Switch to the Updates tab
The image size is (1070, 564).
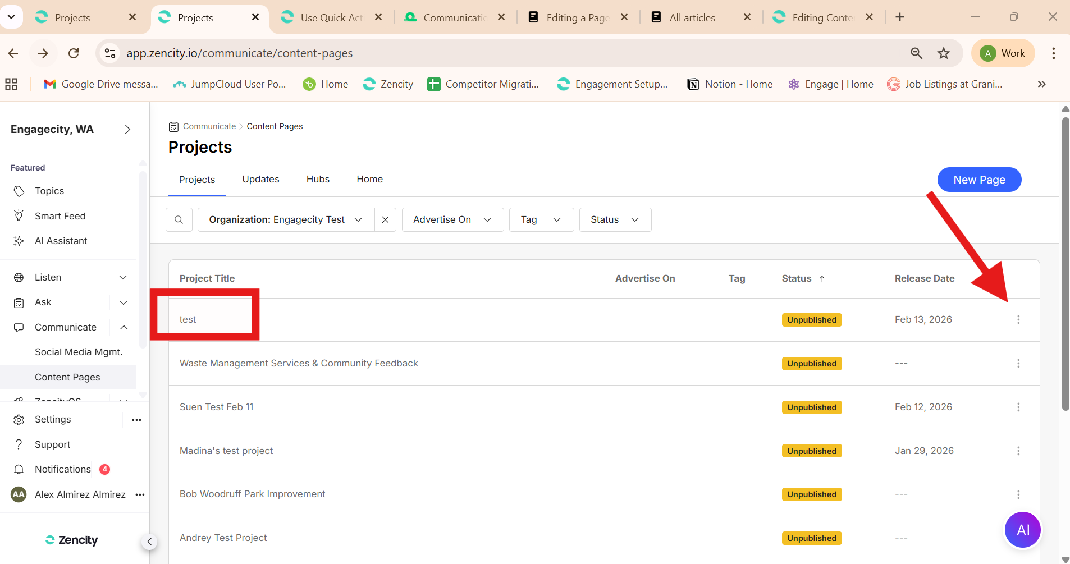(260, 179)
